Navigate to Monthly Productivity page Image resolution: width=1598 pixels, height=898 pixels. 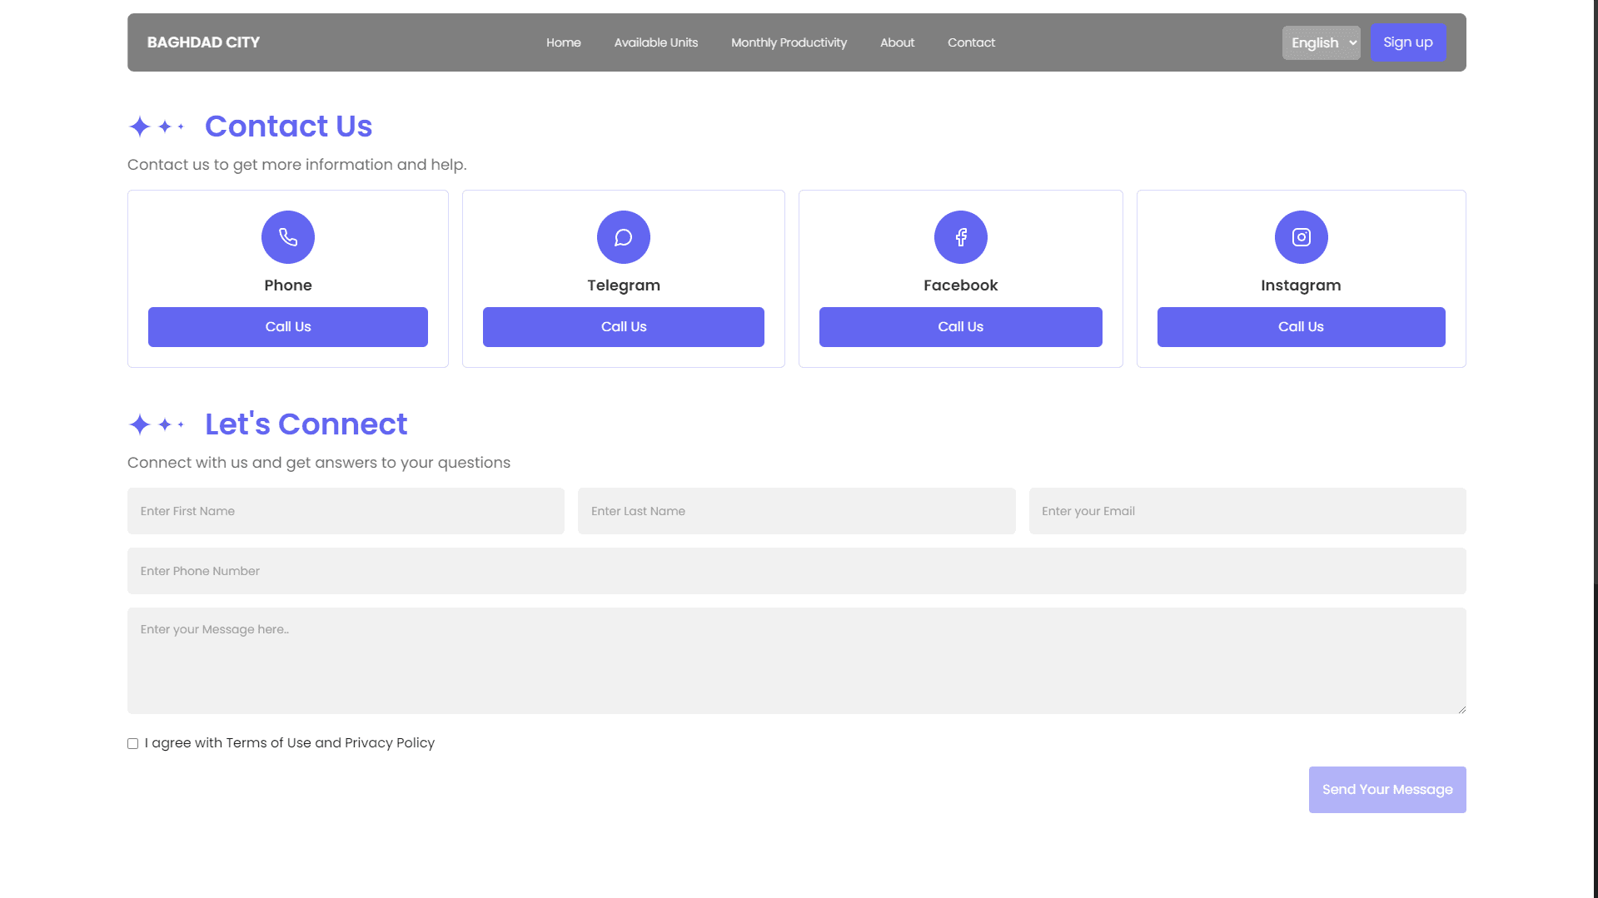[789, 42]
